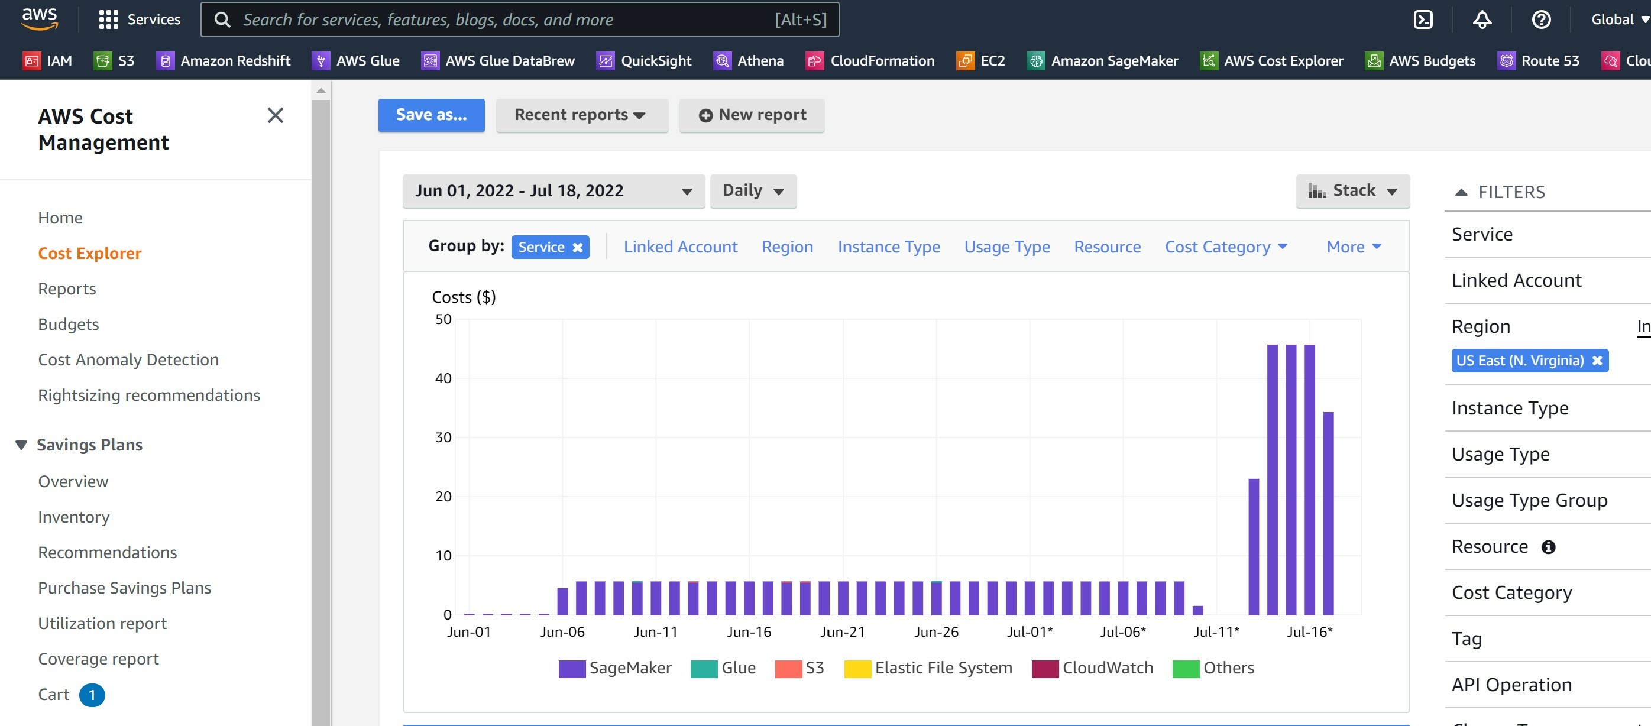The width and height of the screenshot is (1651, 726).
Task: Click the New report button
Action: (751, 115)
